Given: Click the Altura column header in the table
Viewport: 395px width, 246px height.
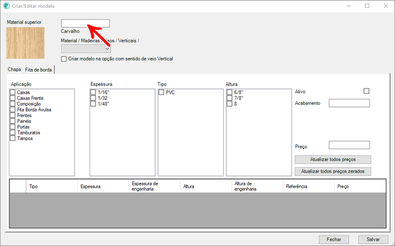Looking at the screenshot, I should point(206,186).
